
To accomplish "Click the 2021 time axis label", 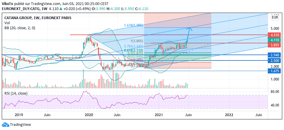I will click(x=159, y=115).
